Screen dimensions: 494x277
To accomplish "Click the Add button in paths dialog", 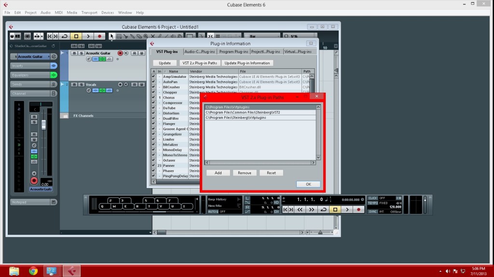I will point(218,173).
